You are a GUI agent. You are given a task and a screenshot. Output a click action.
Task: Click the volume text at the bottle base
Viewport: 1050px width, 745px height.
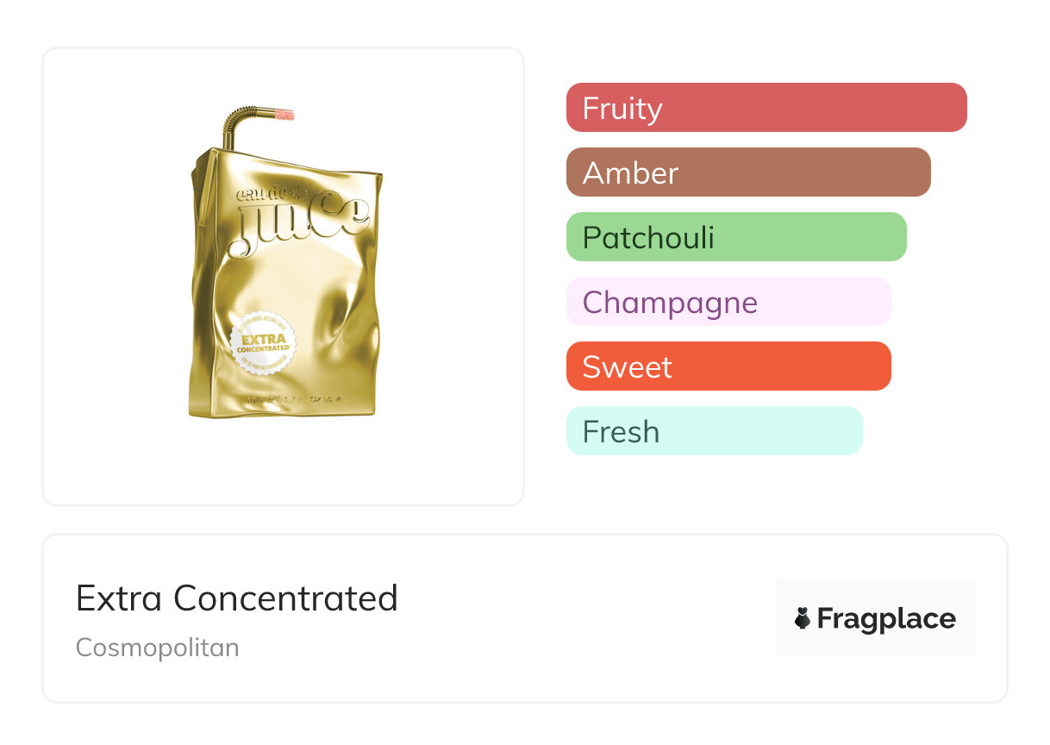click(295, 400)
